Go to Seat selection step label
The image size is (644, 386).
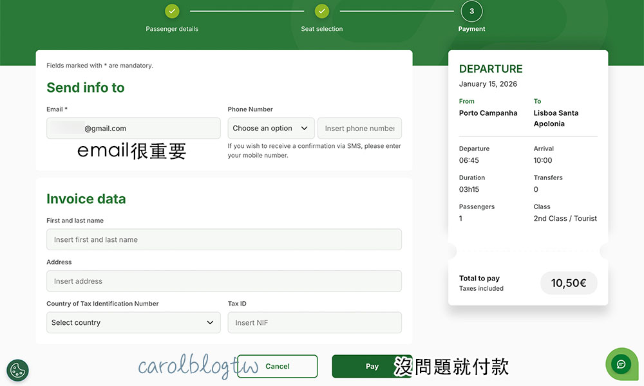[322, 29]
